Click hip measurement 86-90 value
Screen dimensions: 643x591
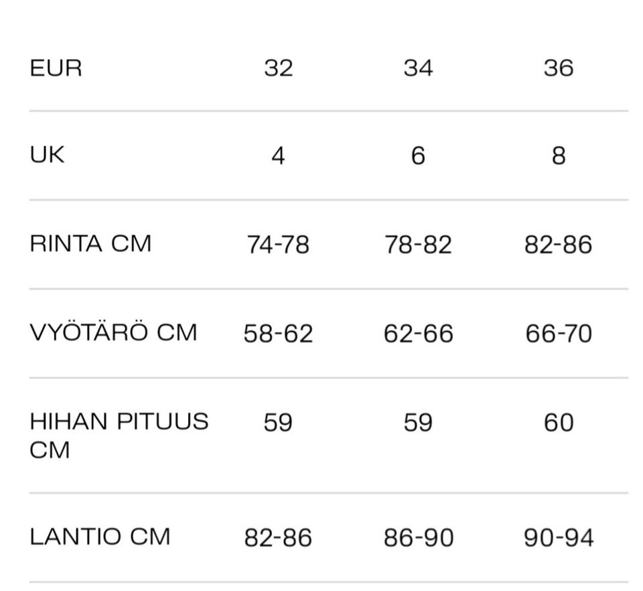[418, 538]
